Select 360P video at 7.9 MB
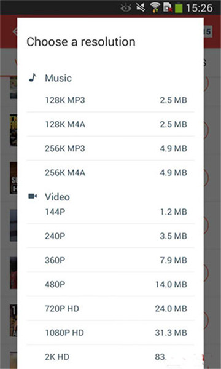The height and width of the screenshot is (369, 221). coord(110,260)
